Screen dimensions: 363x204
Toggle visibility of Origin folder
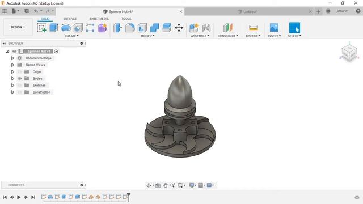pos(20,72)
